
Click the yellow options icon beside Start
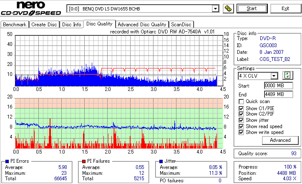point(228,8)
